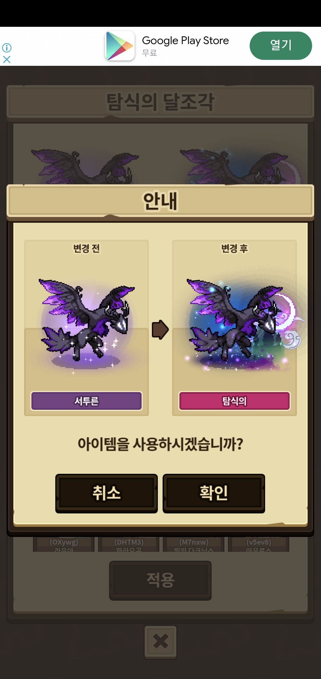Click the 안내 dialog title banner
Screen dimensions: 321x679
(x=160, y=201)
